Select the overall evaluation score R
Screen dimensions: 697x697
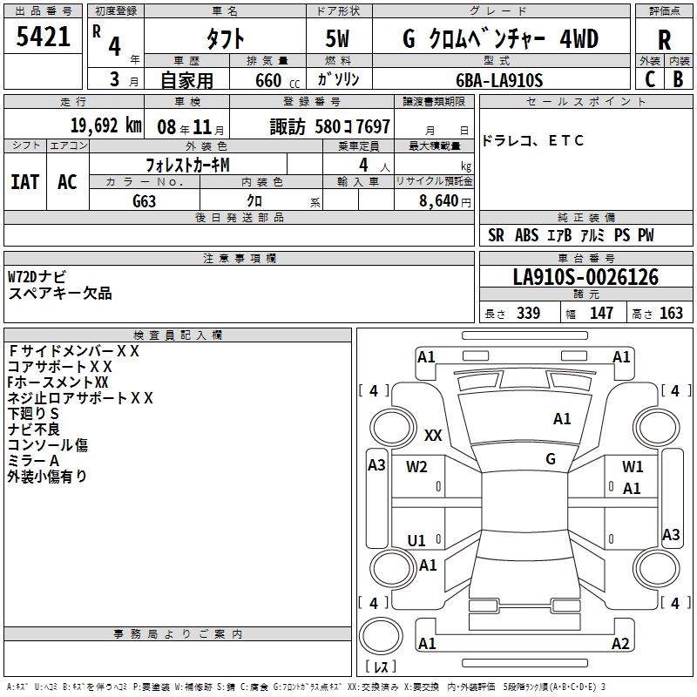tap(665, 39)
